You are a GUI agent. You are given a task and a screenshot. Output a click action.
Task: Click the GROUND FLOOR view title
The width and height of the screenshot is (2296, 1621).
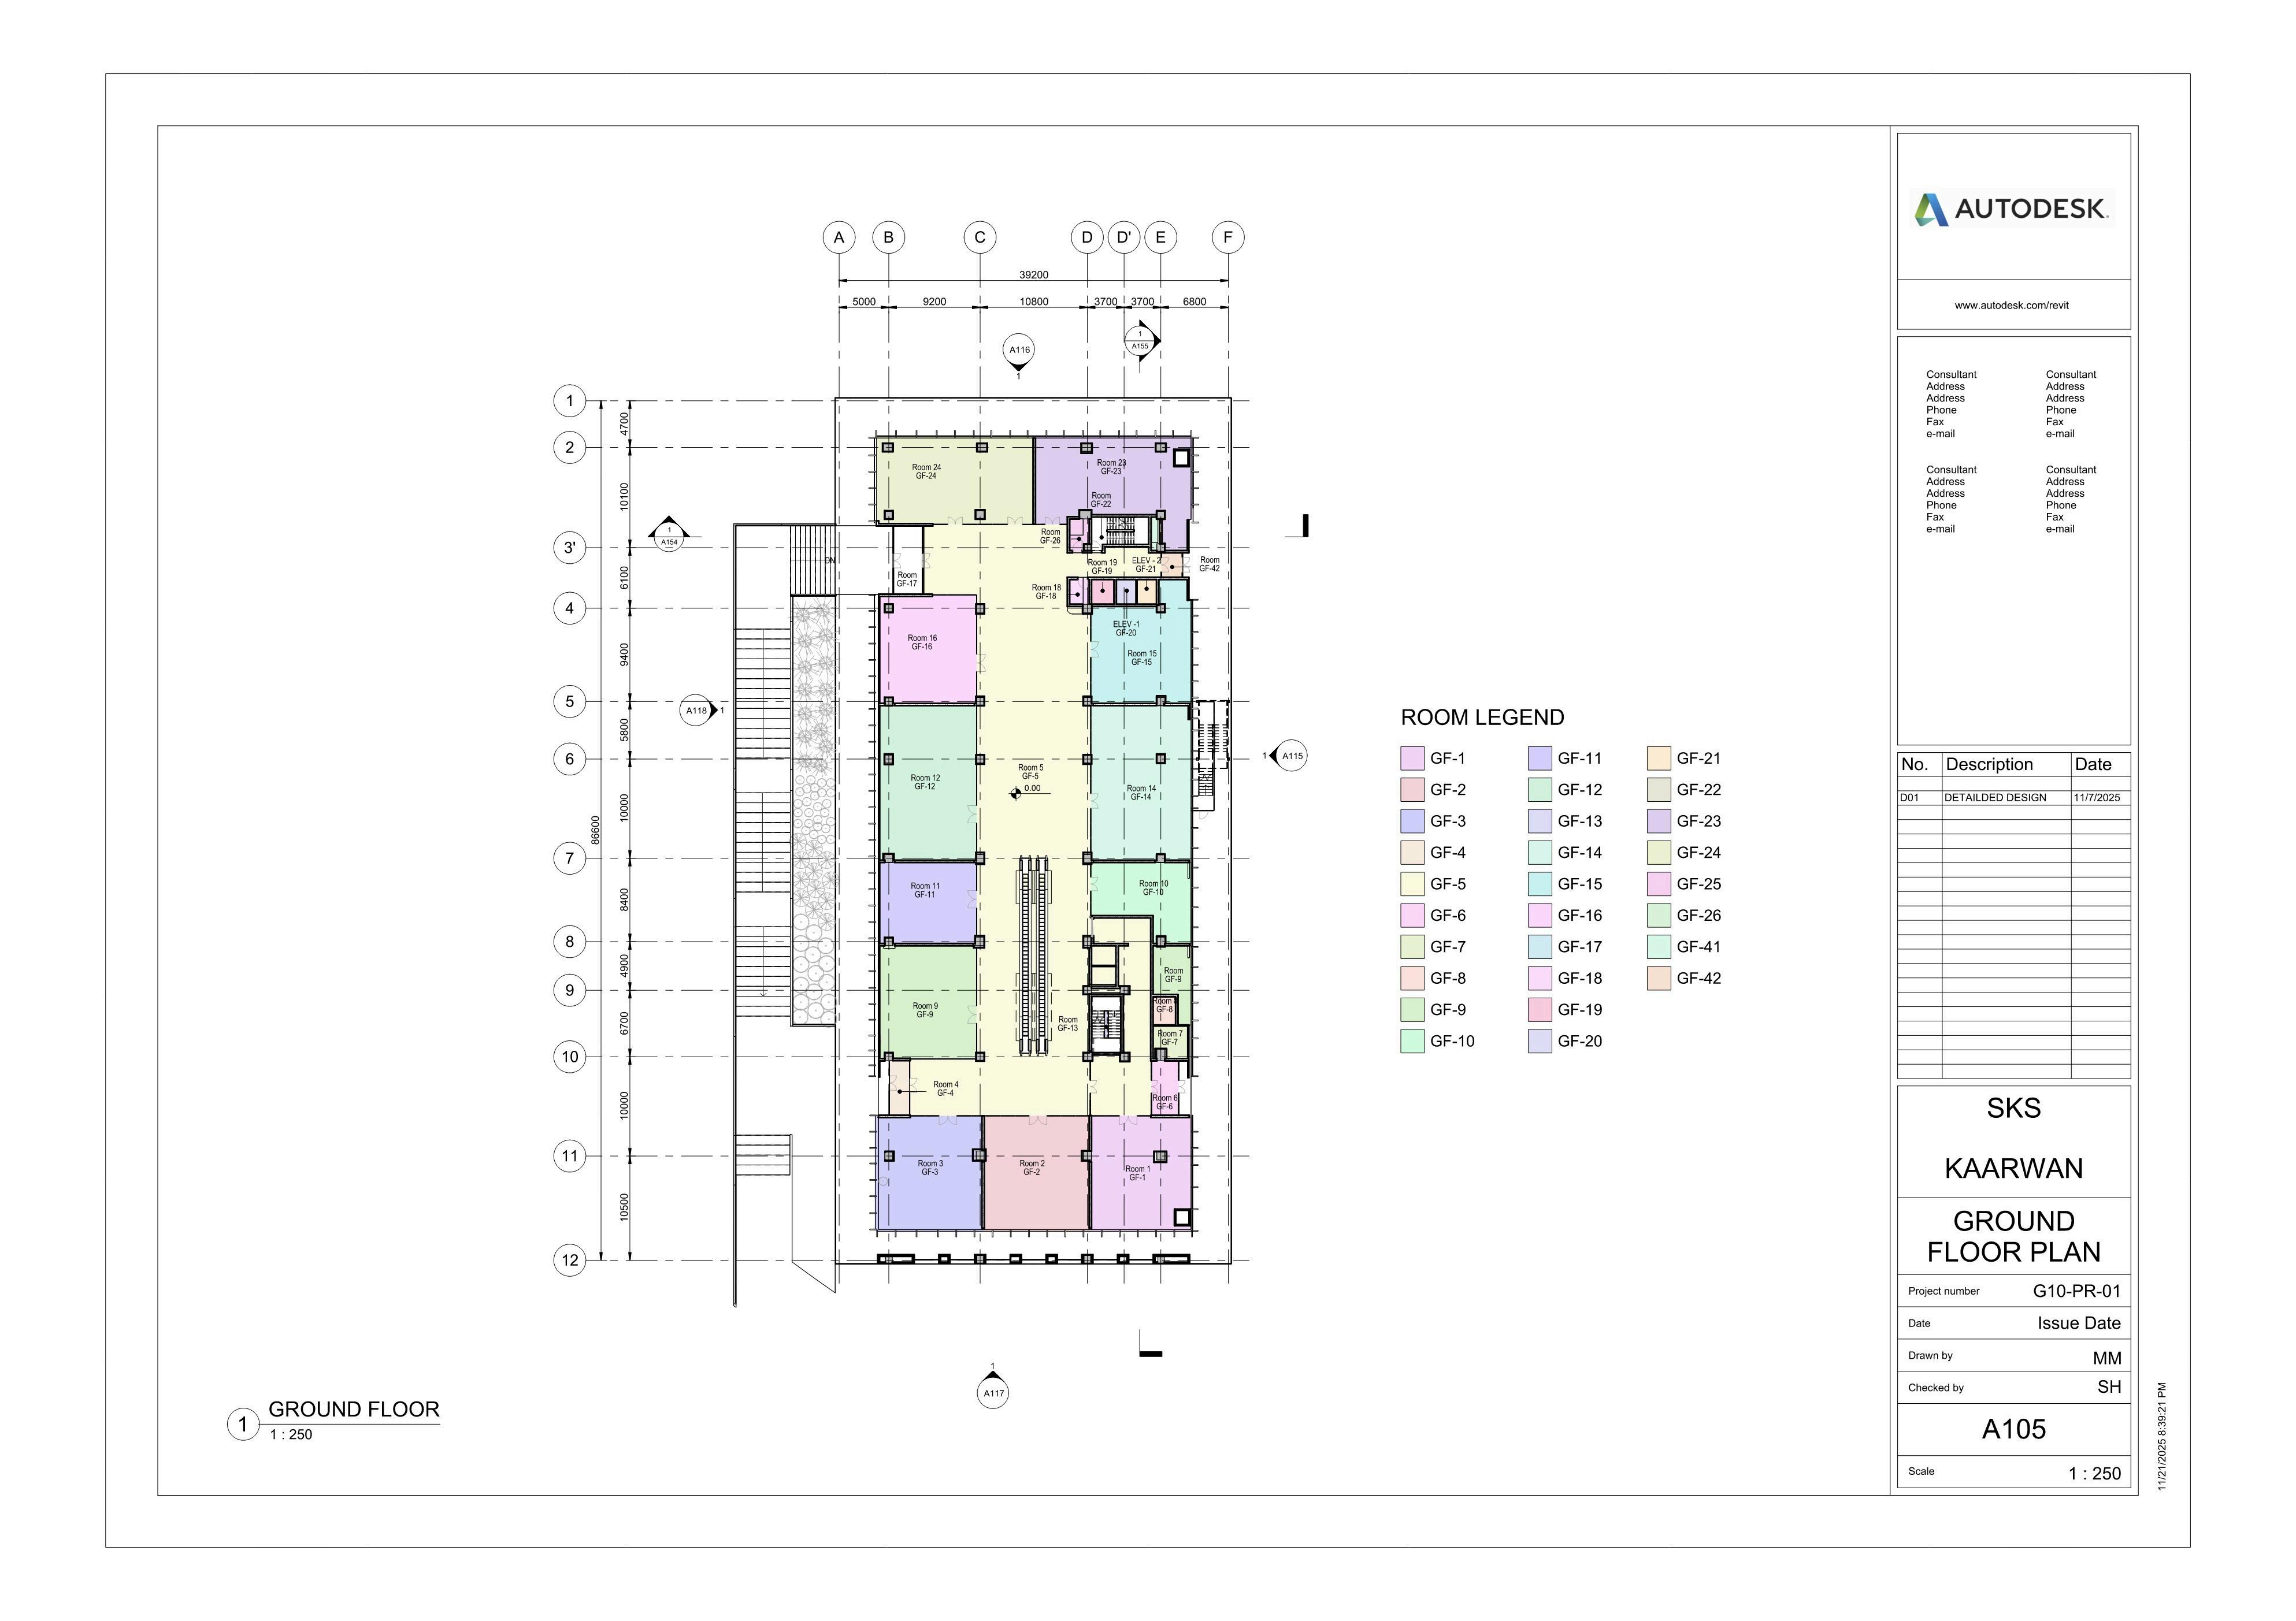pyautogui.click(x=354, y=1409)
